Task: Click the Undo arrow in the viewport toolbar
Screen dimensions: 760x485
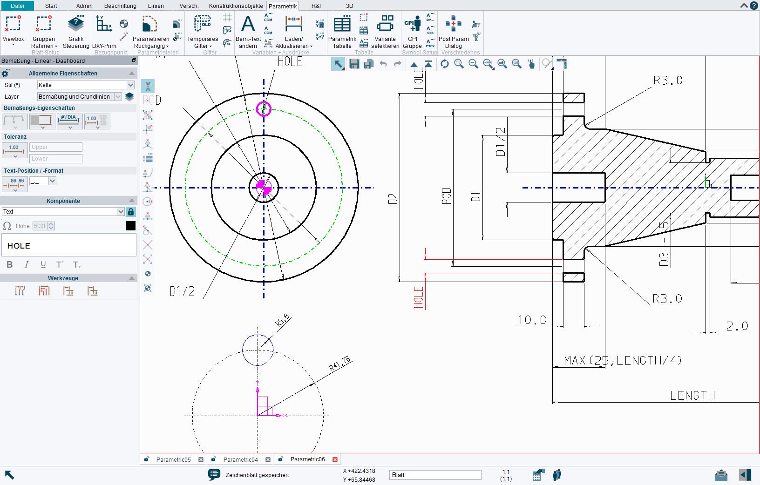Action: click(383, 64)
